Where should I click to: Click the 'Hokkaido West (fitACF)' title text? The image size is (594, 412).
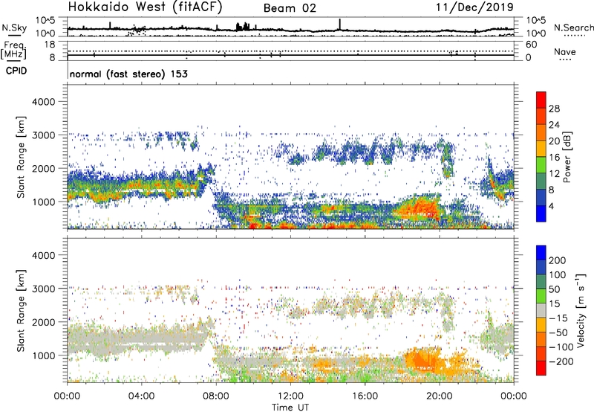pyautogui.click(x=145, y=7)
